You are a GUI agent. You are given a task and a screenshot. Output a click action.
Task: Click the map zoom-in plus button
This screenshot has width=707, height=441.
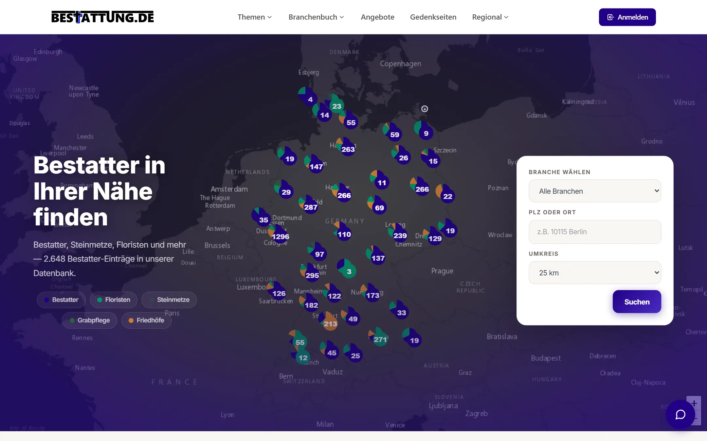point(694,403)
